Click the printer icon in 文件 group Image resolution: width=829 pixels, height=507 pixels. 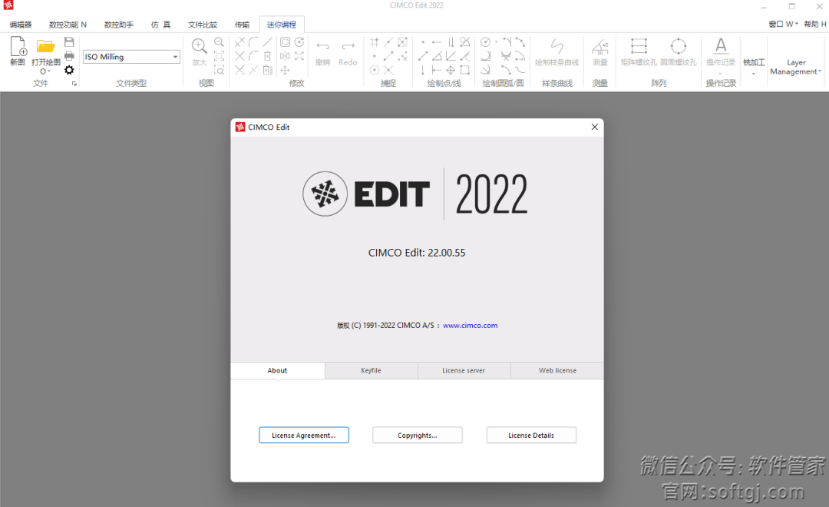[x=69, y=55]
